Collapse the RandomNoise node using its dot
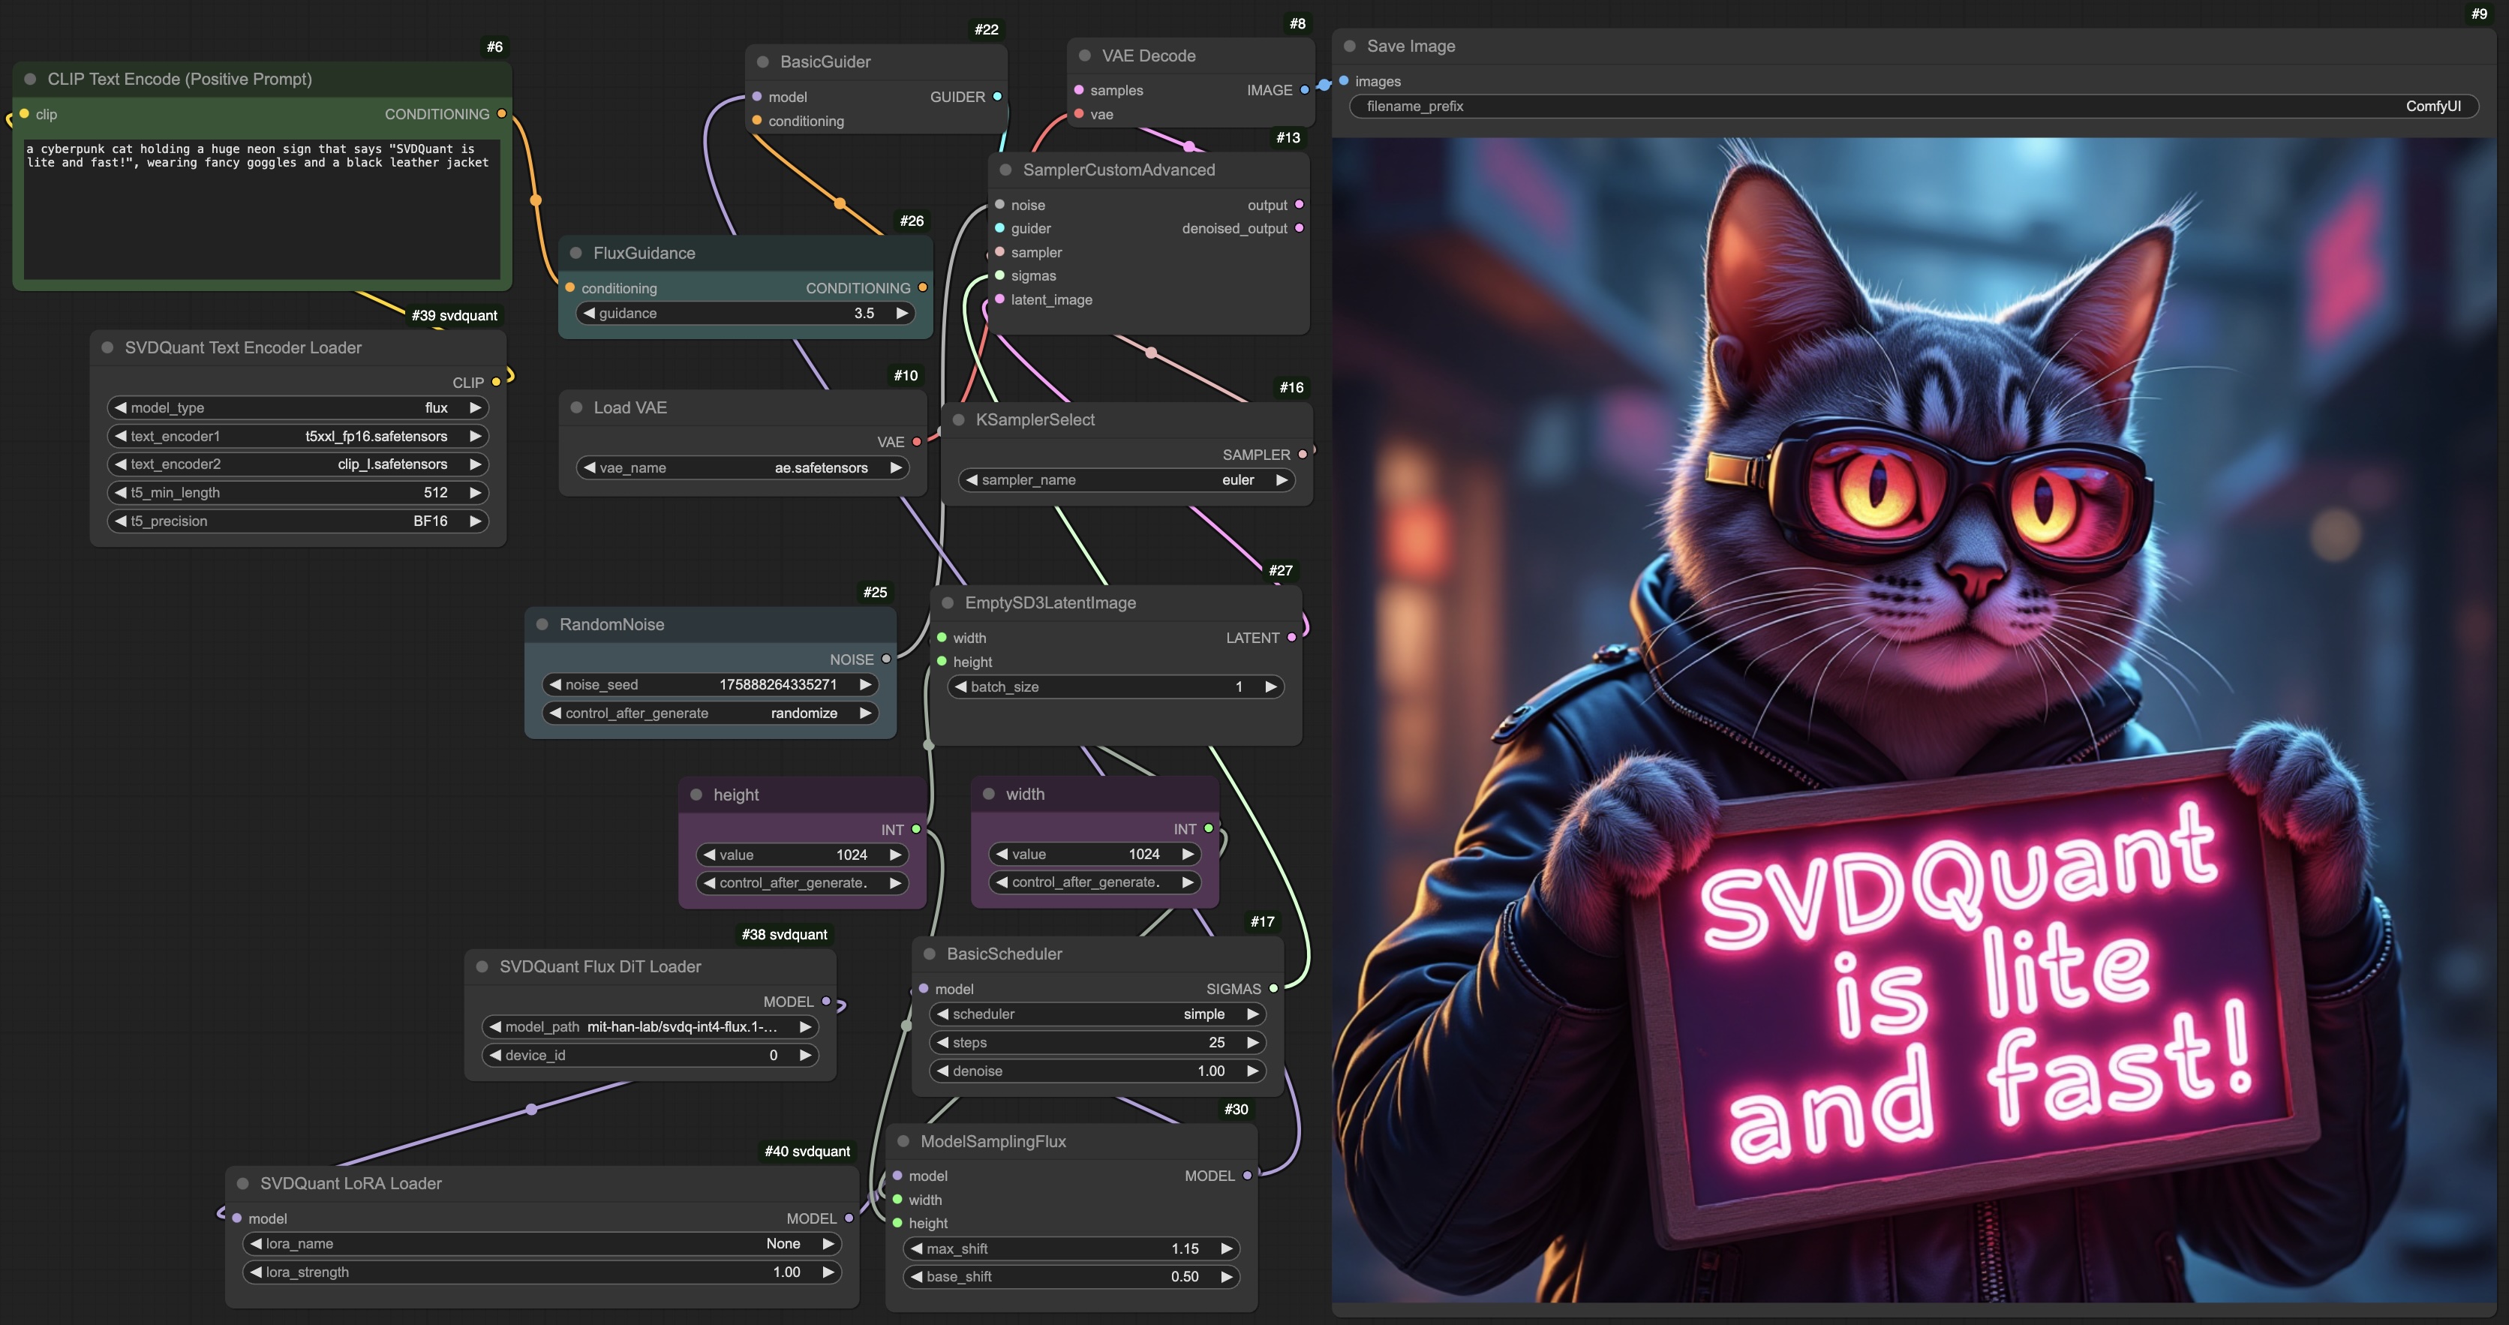The width and height of the screenshot is (2509, 1325). (542, 624)
